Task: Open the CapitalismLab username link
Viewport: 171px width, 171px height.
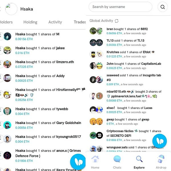Action: 151,64
